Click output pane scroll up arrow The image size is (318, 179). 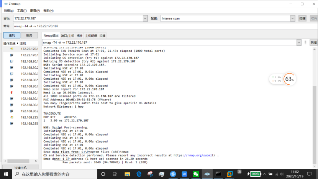tap(314, 49)
